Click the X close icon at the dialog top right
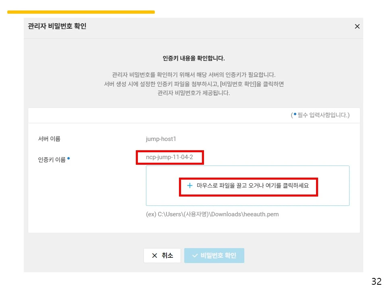The width and height of the screenshot is (387, 290). click(357, 27)
